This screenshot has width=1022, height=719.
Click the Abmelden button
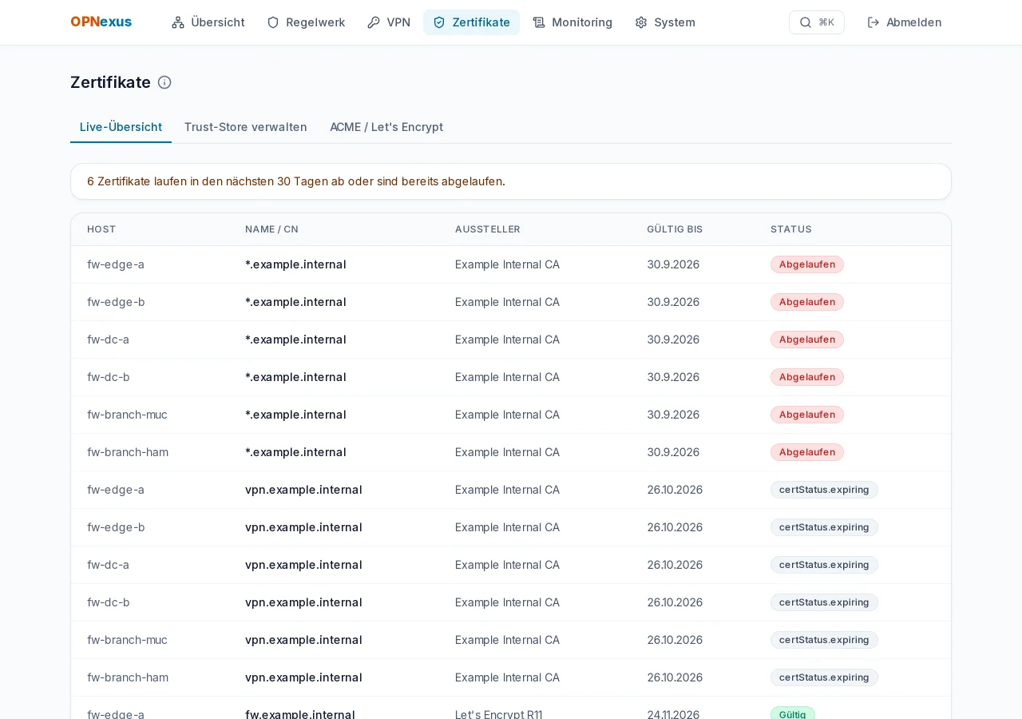click(905, 22)
